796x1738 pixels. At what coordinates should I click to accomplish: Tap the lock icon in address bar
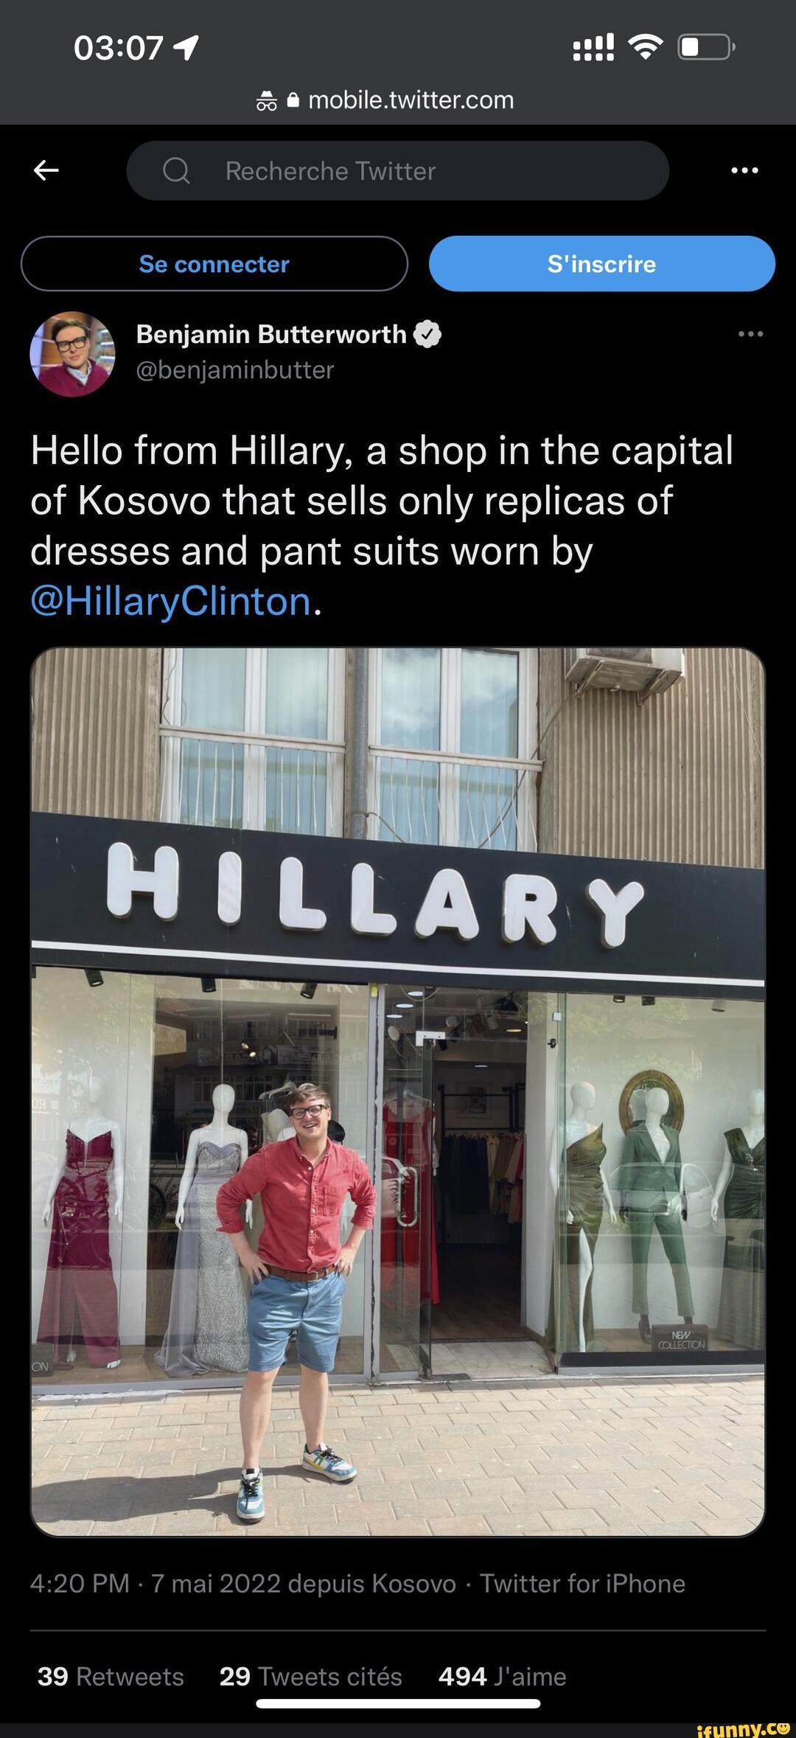[x=293, y=100]
